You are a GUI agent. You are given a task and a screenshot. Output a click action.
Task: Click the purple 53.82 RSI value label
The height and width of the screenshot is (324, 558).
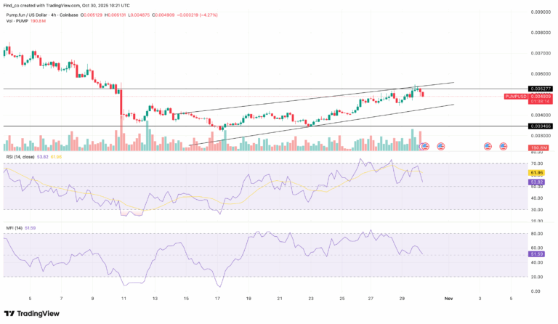pos(538,181)
